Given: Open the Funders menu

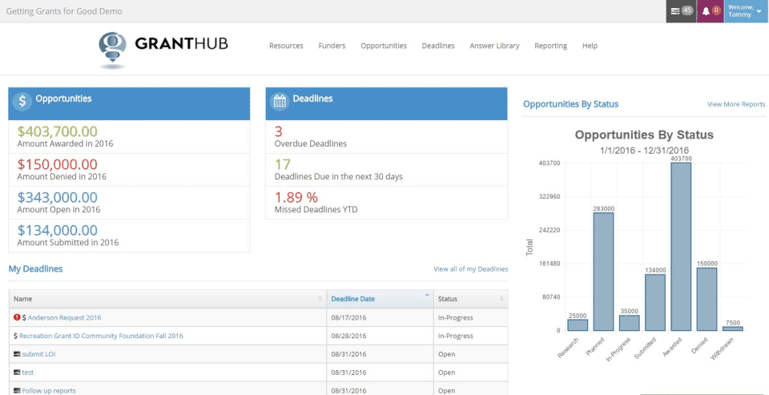Looking at the screenshot, I should point(332,46).
